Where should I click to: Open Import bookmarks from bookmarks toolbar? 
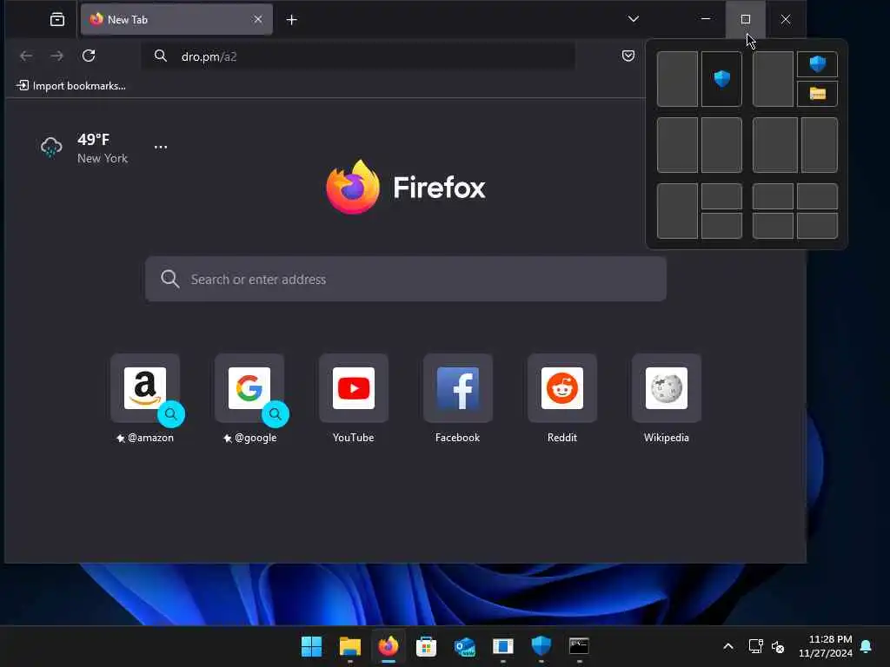71,86
